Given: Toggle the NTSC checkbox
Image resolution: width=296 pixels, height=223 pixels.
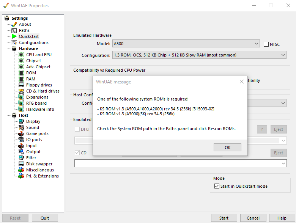Looking at the screenshot, I should (x=266, y=44).
